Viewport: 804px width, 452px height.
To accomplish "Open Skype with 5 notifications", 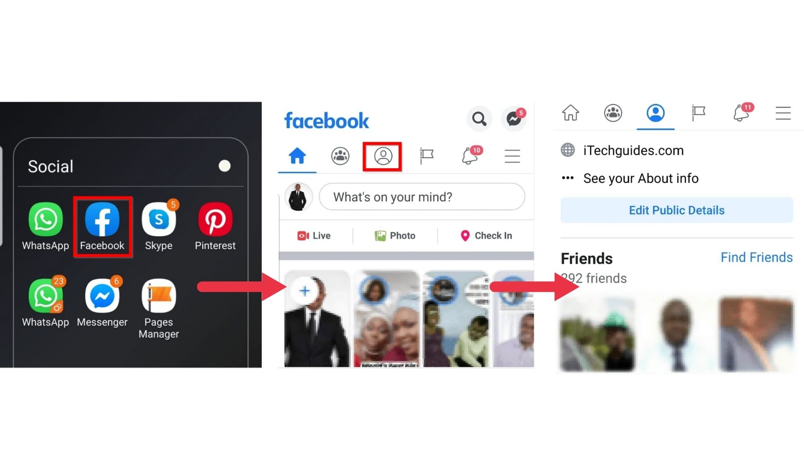I will pyautogui.click(x=158, y=220).
